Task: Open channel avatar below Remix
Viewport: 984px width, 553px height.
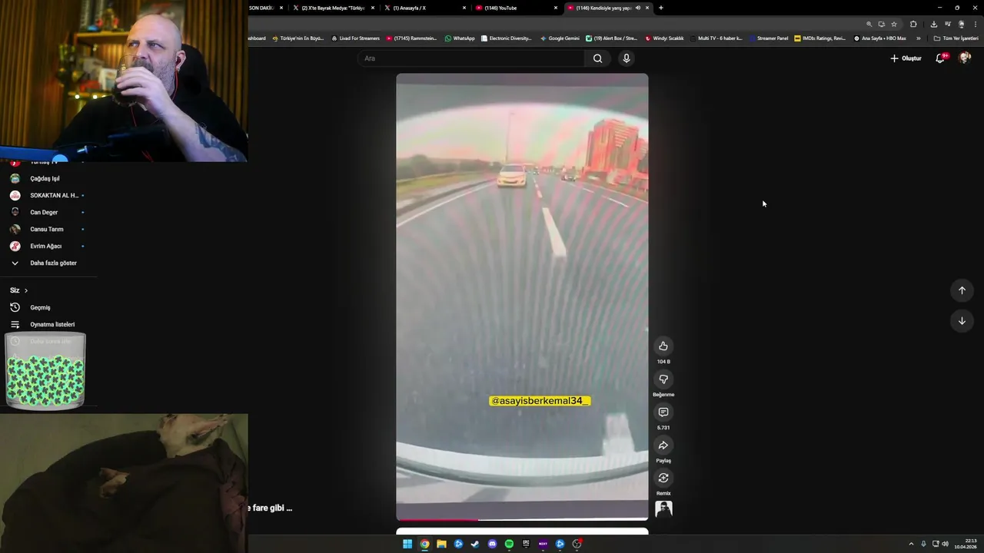Action: (x=663, y=509)
